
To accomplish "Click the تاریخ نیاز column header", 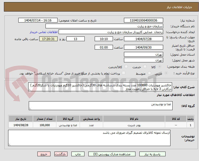I will (21, 119).
